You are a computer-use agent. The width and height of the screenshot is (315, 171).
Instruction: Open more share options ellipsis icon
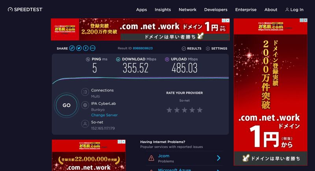click(x=93, y=48)
